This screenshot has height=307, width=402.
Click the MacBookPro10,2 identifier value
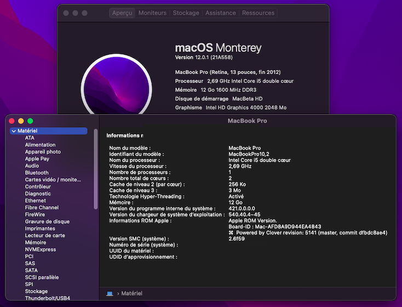coord(249,154)
